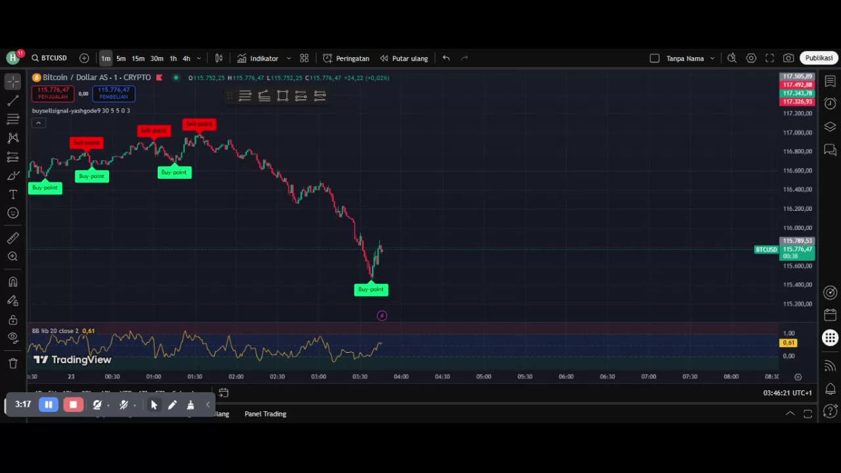
Task: Redo the last chart action
Action: pos(465,58)
